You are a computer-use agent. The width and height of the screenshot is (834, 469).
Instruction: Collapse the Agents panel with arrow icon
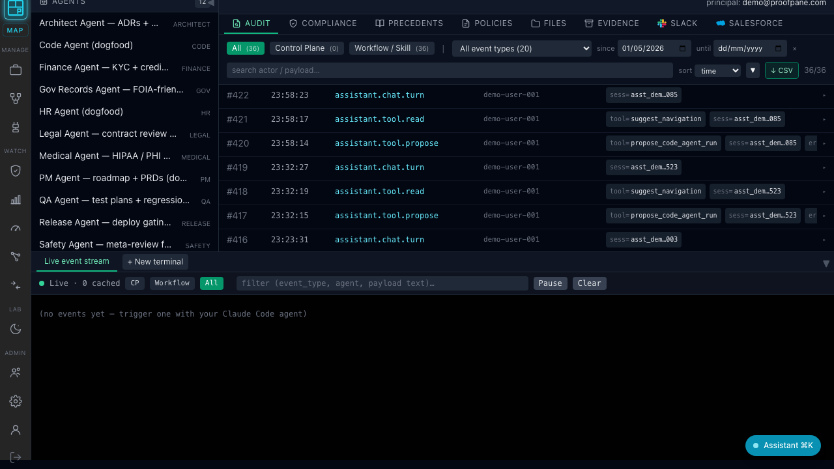(210, 3)
